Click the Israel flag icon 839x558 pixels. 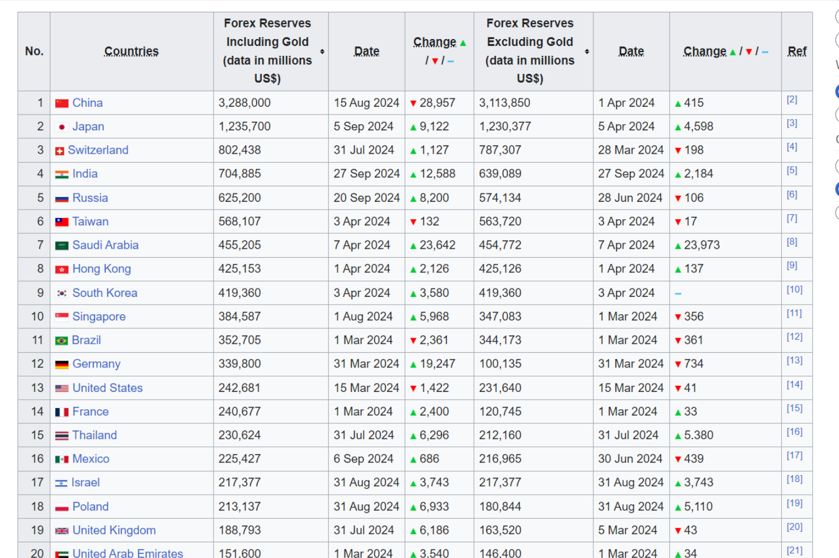[x=61, y=483]
